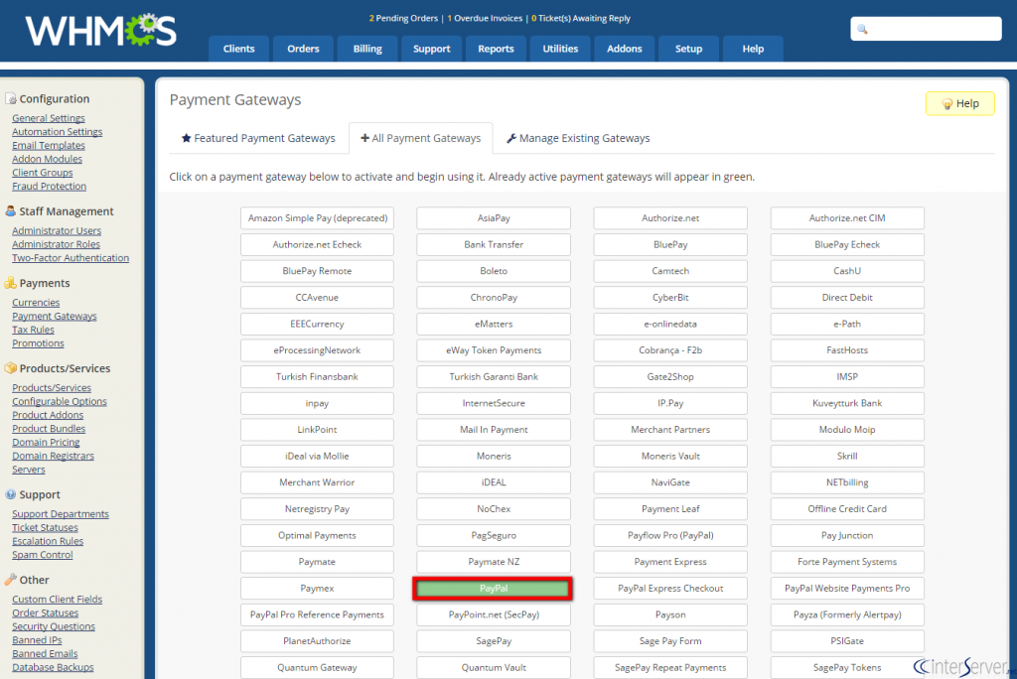This screenshot has height=679, width=1017.
Task: Switch to Featured Payment Gateways tab
Action: 258,138
